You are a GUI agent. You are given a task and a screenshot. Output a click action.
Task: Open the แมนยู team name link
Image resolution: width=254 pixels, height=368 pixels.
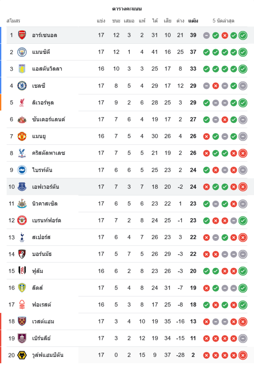coord(39,136)
